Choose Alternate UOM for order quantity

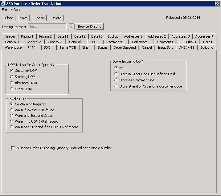tap(12, 83)
